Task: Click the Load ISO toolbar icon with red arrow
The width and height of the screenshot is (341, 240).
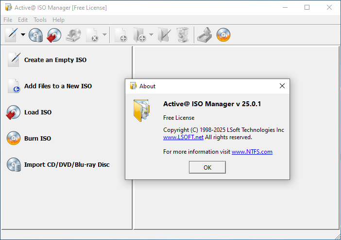Action: [x=54, y=35]
